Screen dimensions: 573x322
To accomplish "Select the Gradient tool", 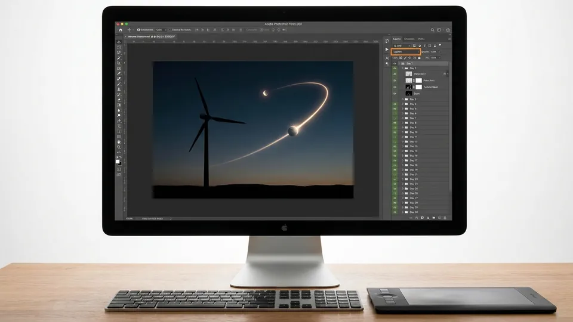I will pyautogui.click(x=119, y=105).
